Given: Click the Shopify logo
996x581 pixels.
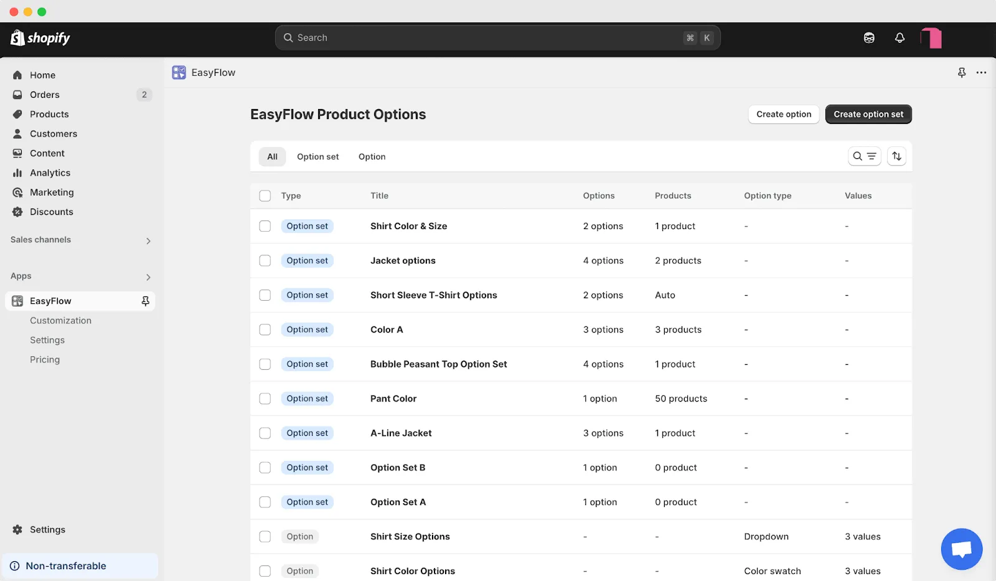Looking at the screenshot, I should point(40,38).
